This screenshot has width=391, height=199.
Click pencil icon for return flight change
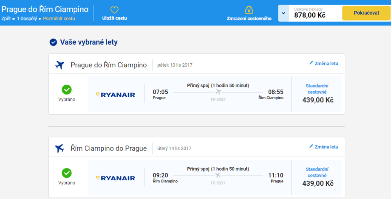click(311, 146)
